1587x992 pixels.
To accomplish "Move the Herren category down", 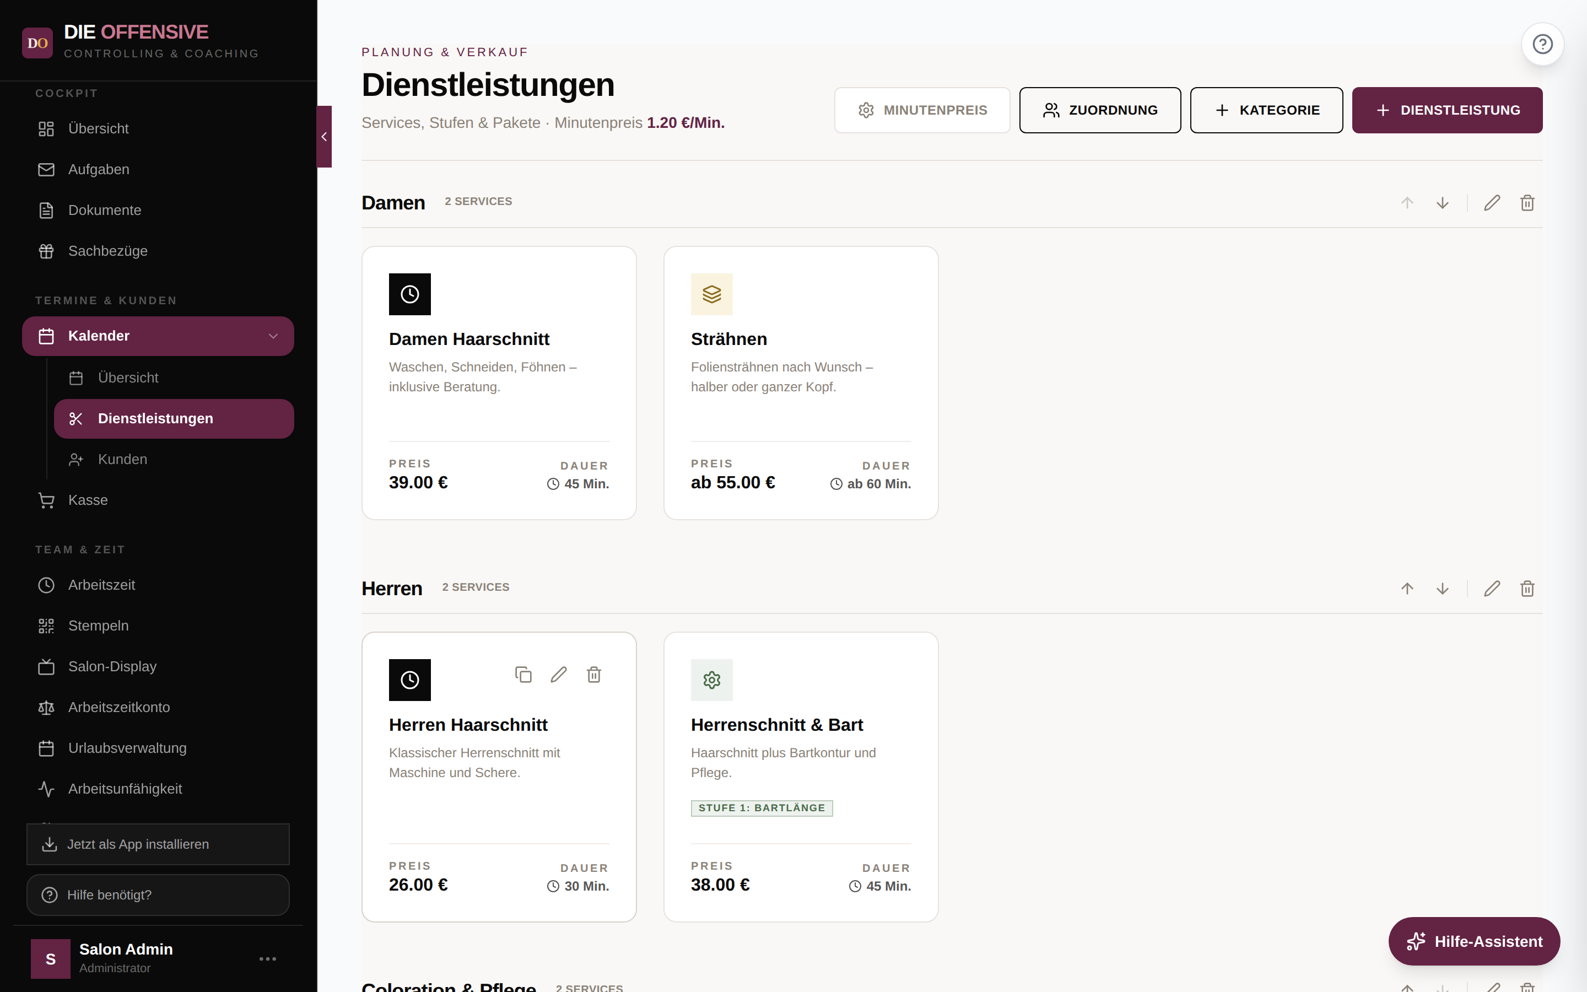I will pos(1443,589).
